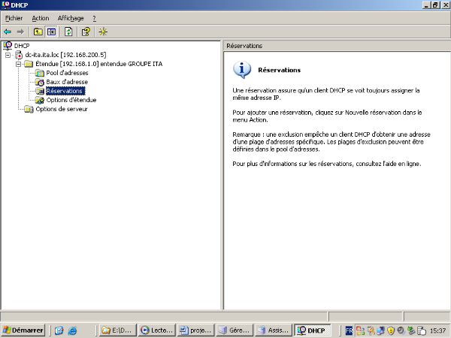Click the Démarrer start button

[x=23, y=330]
